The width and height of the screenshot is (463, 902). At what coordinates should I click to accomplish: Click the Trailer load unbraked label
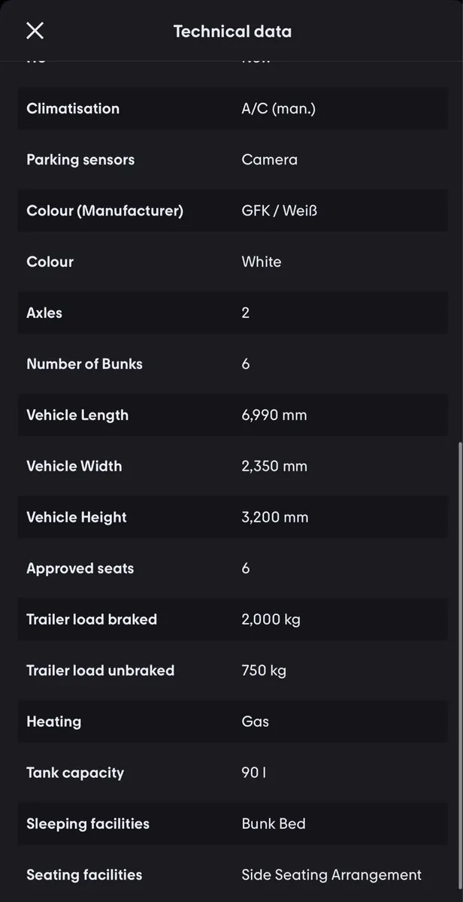pos(100,670)
